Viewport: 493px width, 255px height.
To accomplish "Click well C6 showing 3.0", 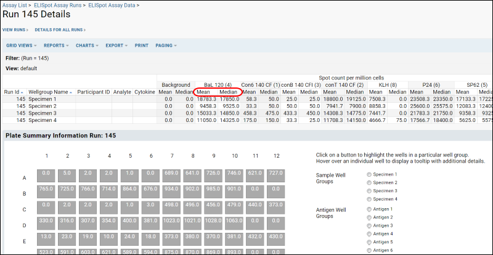I will pos(150,207).
